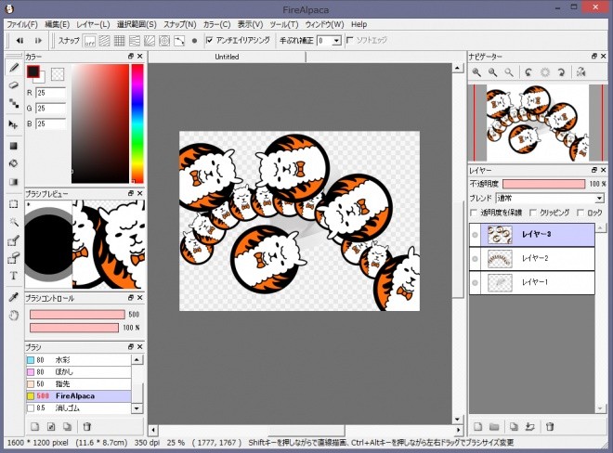Select the Dot pixel tool
The image size is (613, 453).
(x=14, y=103)
